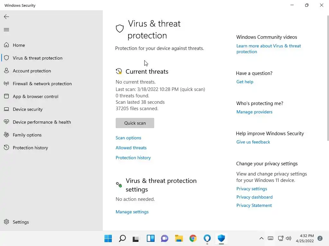Open Windows Start menu on taskbar
Screen dimensions: 329x246
coord(108,238)
